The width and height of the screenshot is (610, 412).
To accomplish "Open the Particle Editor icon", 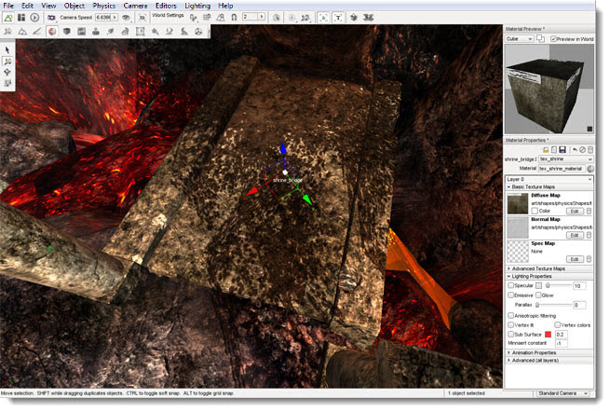I will tap(155, 32).
